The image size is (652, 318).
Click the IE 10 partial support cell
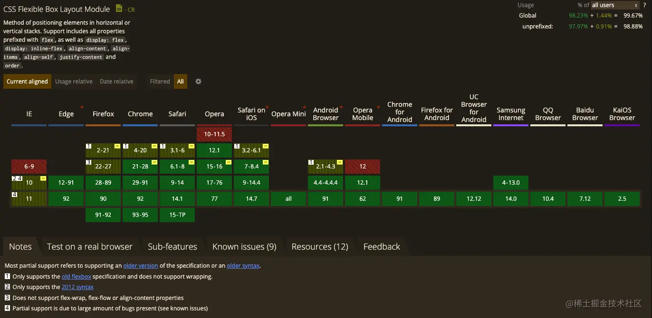29,183
